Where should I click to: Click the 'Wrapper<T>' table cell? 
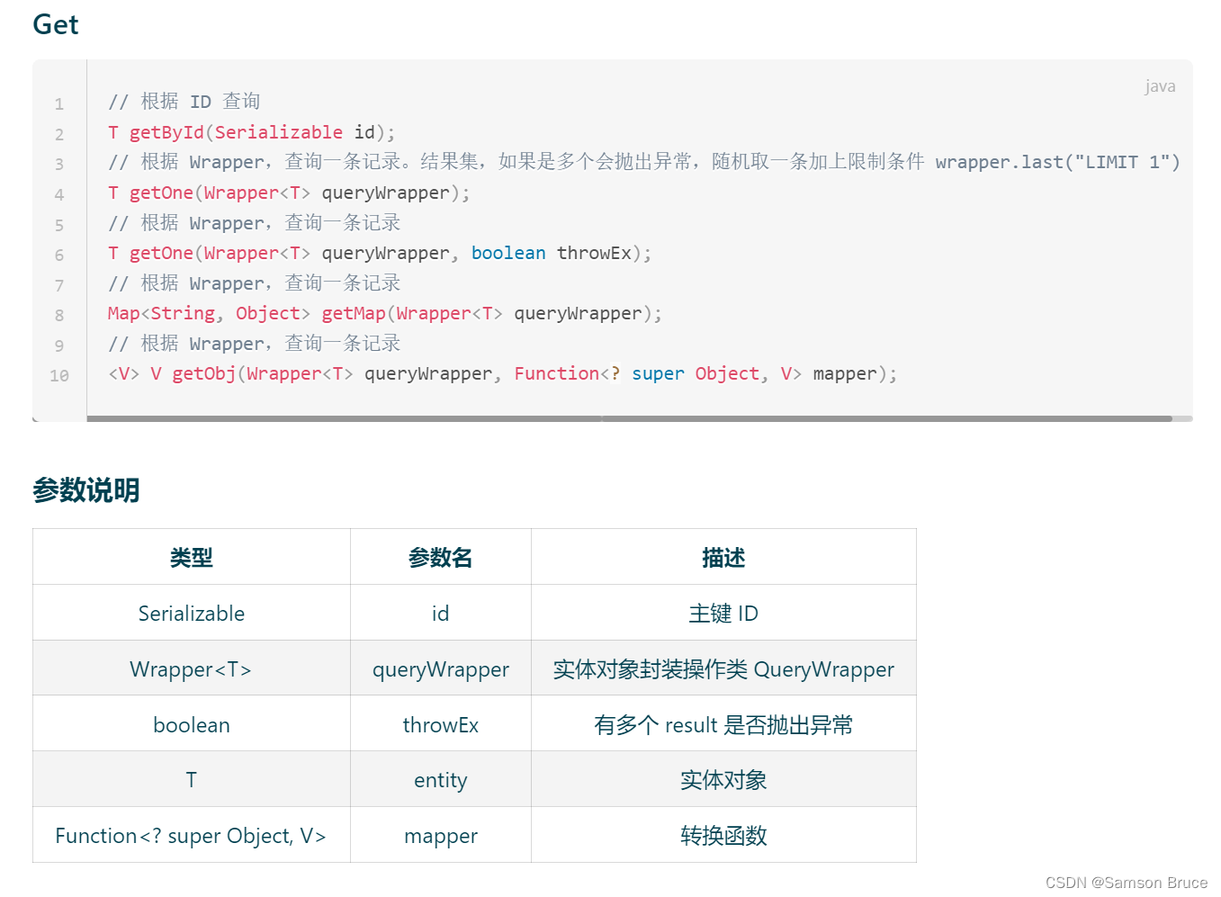pyautogui.click(x=192, y=668)
